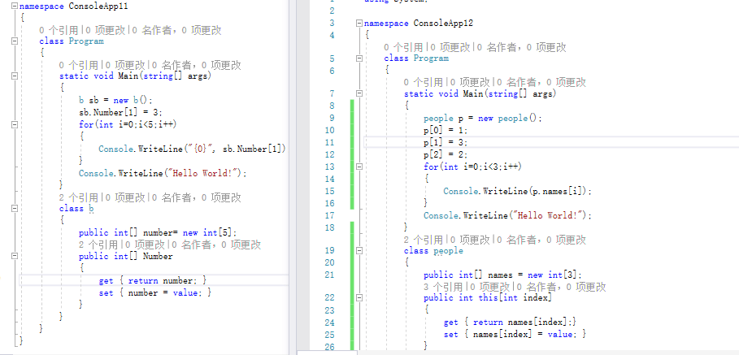The height and width of the screenshot is (355, 739).
Task: Collapse the for loop with i<5
Action: pos(14,125)
